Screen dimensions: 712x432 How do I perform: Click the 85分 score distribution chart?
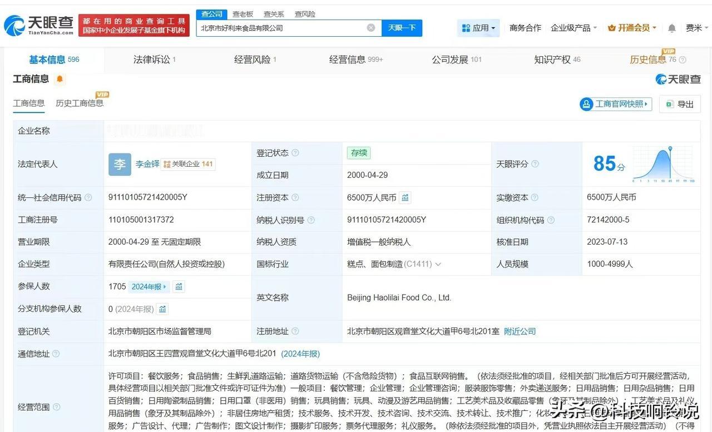pos(663,164)
